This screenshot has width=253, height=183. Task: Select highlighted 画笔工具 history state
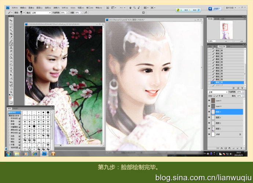pos(228,82)
